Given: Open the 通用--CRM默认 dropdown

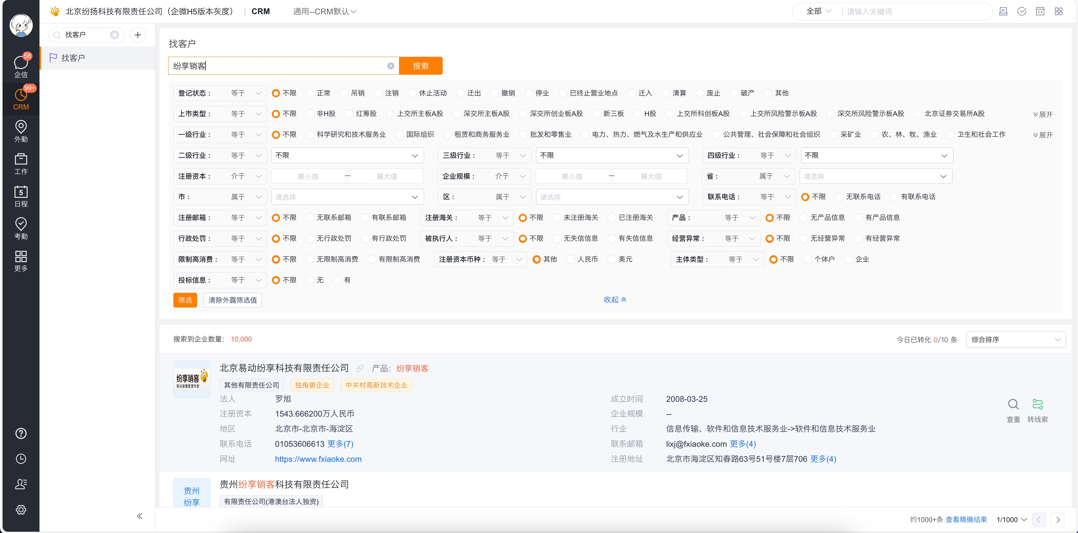Looking at the screenshot, I should [325, 11].
